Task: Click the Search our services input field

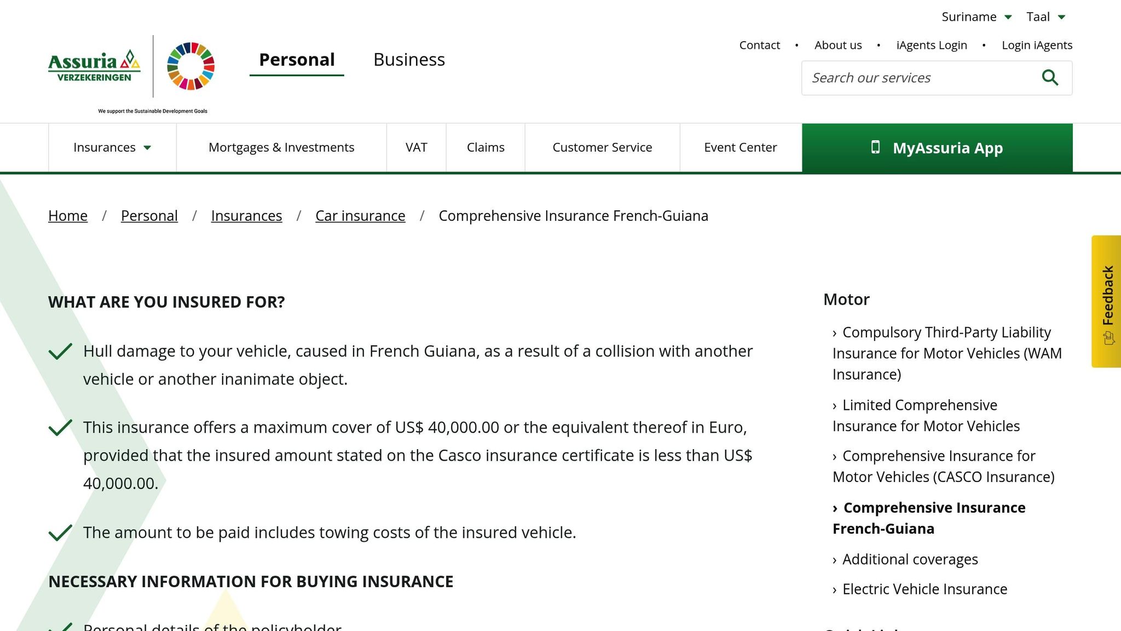Action: pyautogui.click(x=920, y=77)
